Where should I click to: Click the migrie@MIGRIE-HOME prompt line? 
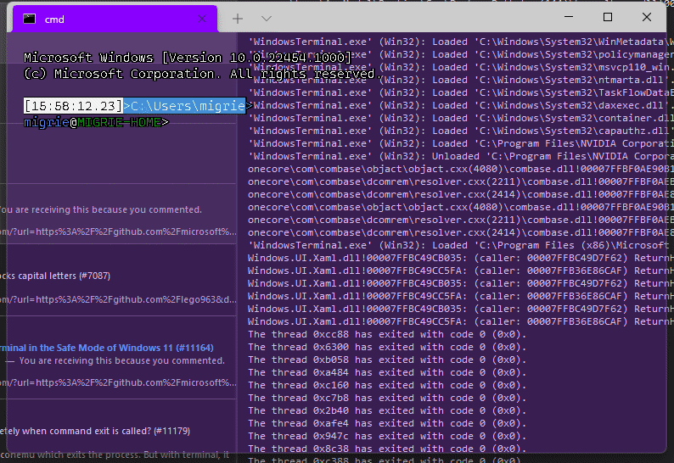96,122
